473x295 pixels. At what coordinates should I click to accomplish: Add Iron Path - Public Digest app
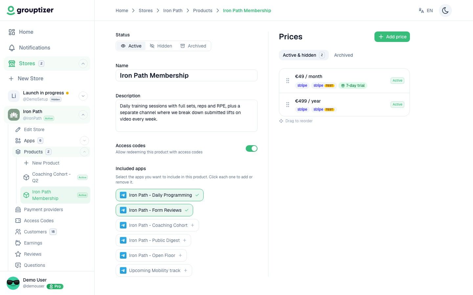(153, 240)
